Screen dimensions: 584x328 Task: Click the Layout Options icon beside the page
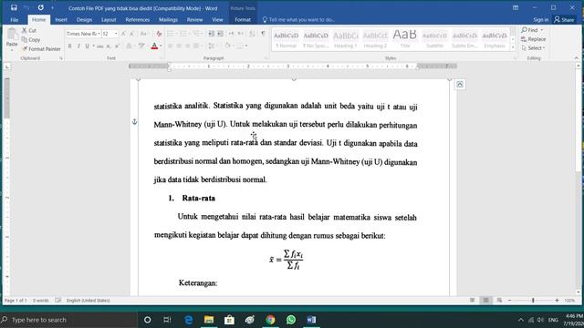pyautogui.click(x=460, y=85)
